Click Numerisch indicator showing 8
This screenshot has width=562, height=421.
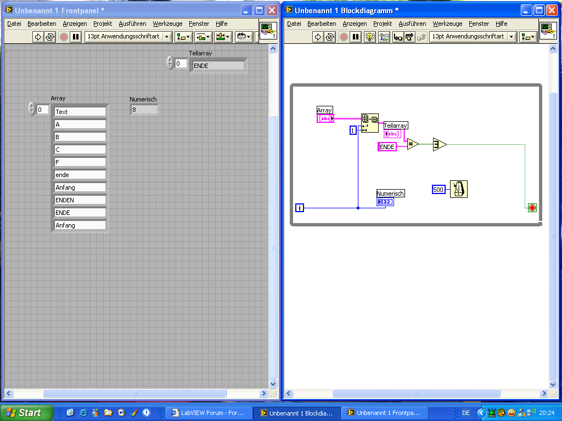[144, 110]
